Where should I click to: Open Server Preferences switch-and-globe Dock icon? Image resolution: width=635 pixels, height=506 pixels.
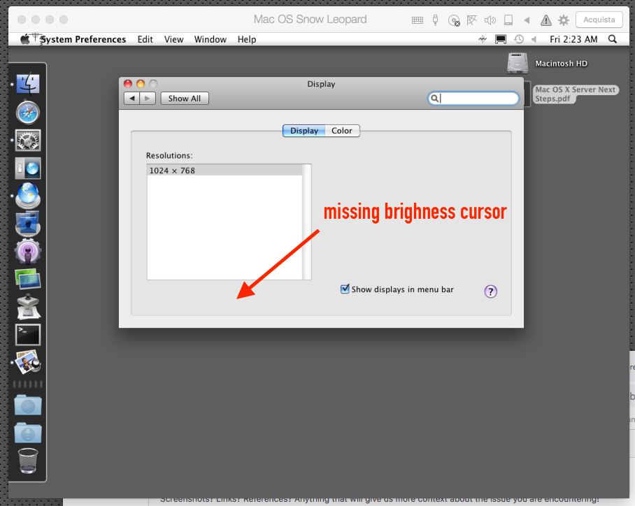(x=27, y=168)
